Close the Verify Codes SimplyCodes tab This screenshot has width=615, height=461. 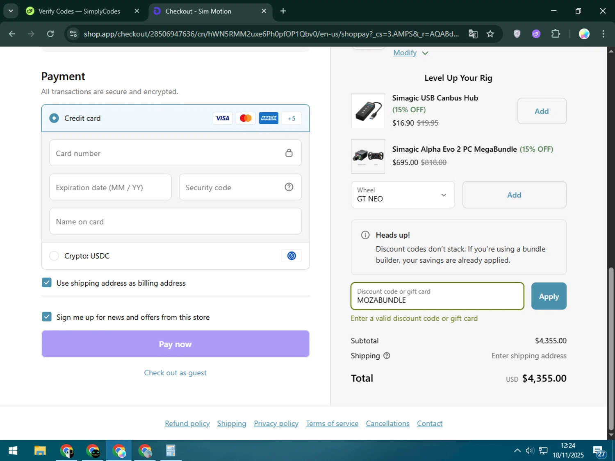[137, 11]
